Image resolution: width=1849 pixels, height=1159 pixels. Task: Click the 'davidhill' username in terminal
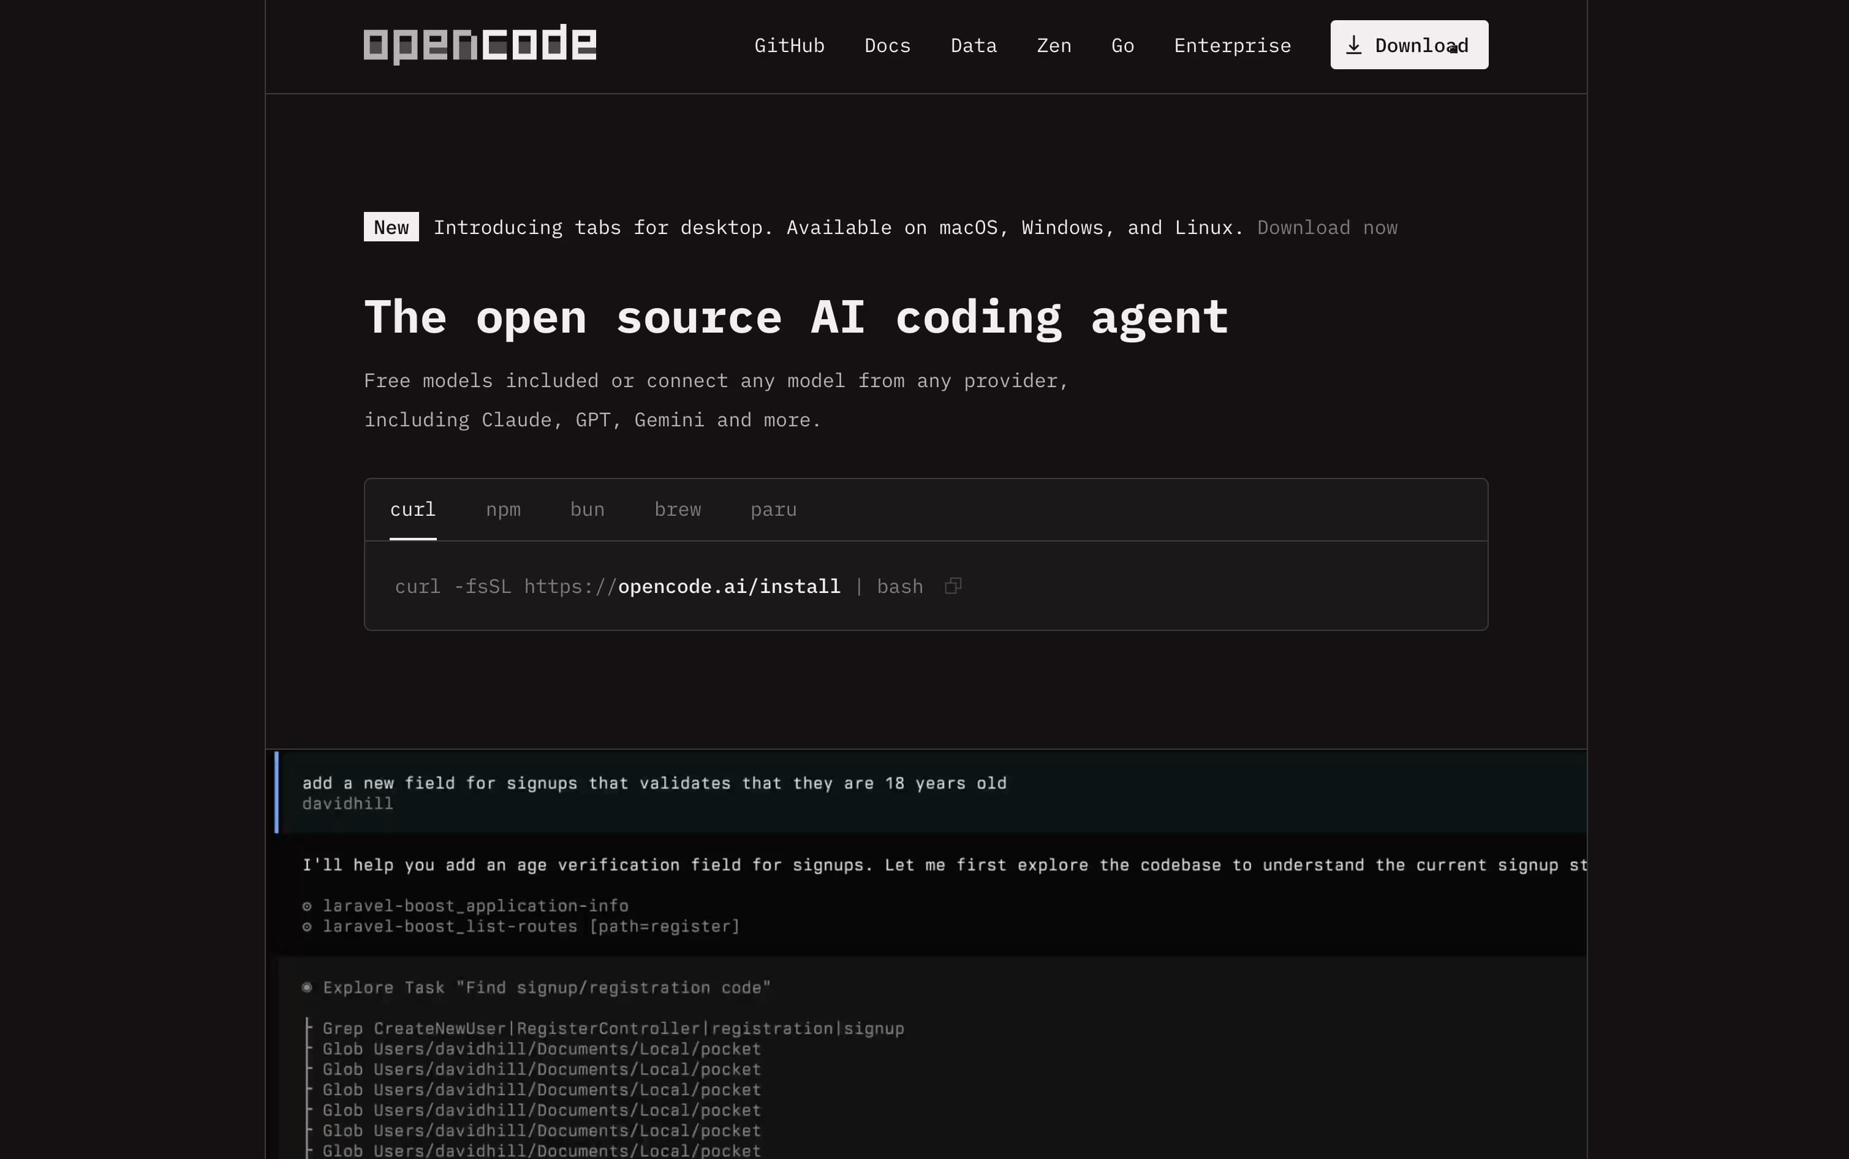[347, 803]
